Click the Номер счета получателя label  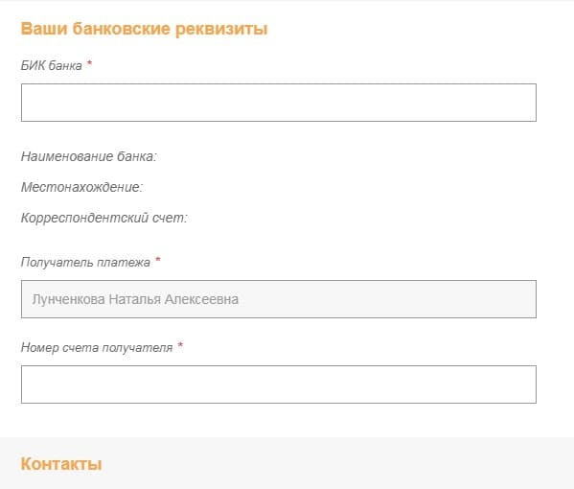coord(96,348)
